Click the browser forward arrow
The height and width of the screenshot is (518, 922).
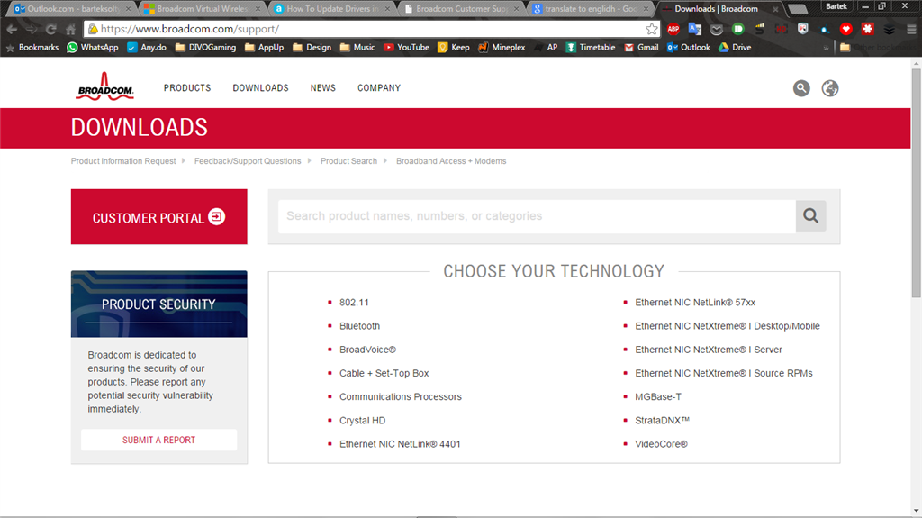click(x=32, y=29)
